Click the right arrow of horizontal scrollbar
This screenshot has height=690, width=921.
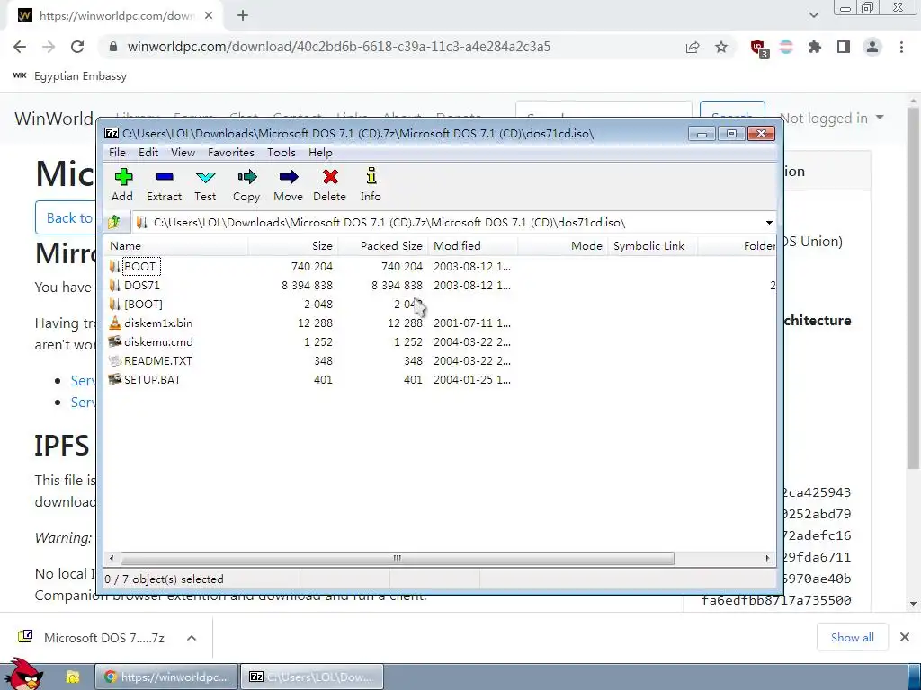point(767,558)
